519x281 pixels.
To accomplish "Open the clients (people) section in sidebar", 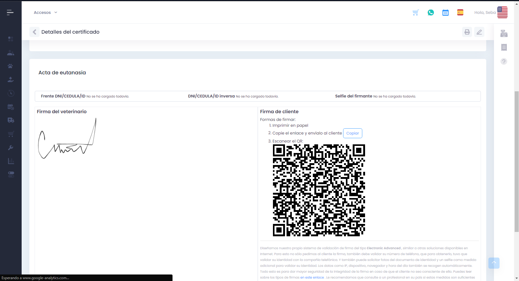I will click(11, 53).
